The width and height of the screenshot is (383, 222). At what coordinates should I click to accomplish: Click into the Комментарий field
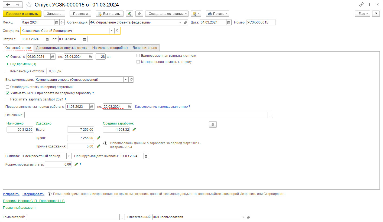[x=73, y=217]
